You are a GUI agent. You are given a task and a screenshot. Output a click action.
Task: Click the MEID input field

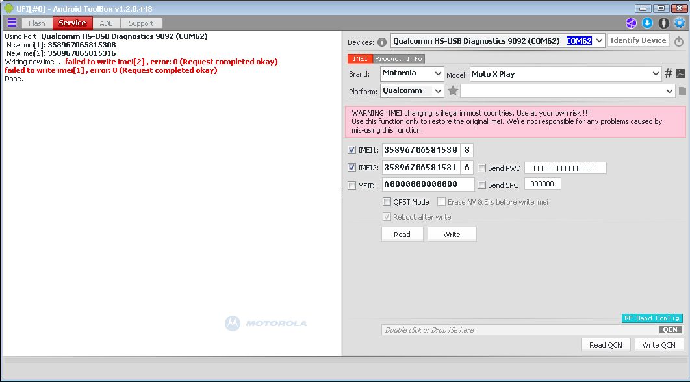point(428,185)
